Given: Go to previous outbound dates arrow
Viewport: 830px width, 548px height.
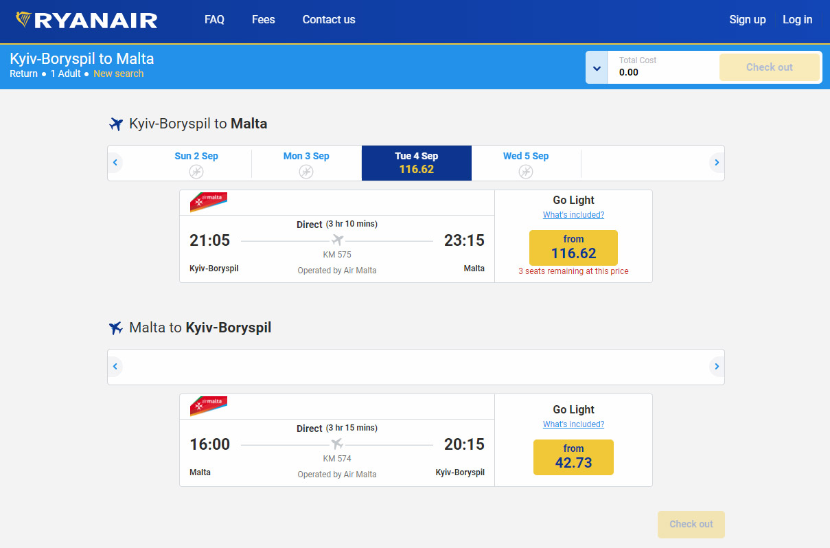Looking at the screenshot, I should pyautogui.click(x=115, y=163).
